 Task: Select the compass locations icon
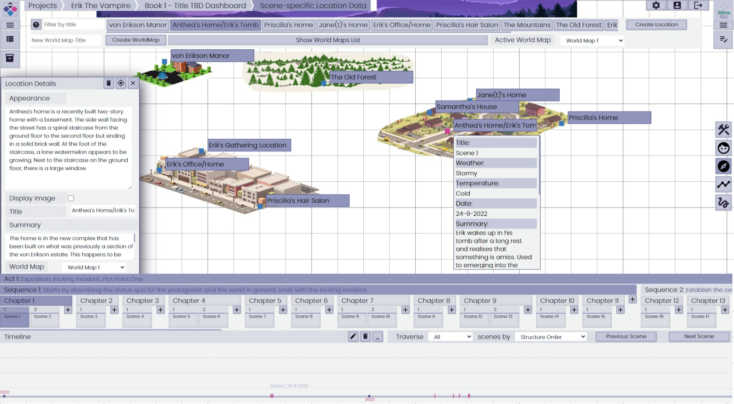pos(723,166)
